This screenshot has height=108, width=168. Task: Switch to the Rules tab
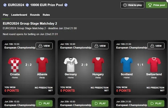pyautogui.click(x=46, y=15)
